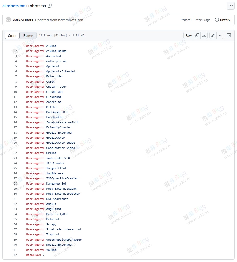Edit this file with pencil icon
237x262 pixels.
click(x=213, y=36)
